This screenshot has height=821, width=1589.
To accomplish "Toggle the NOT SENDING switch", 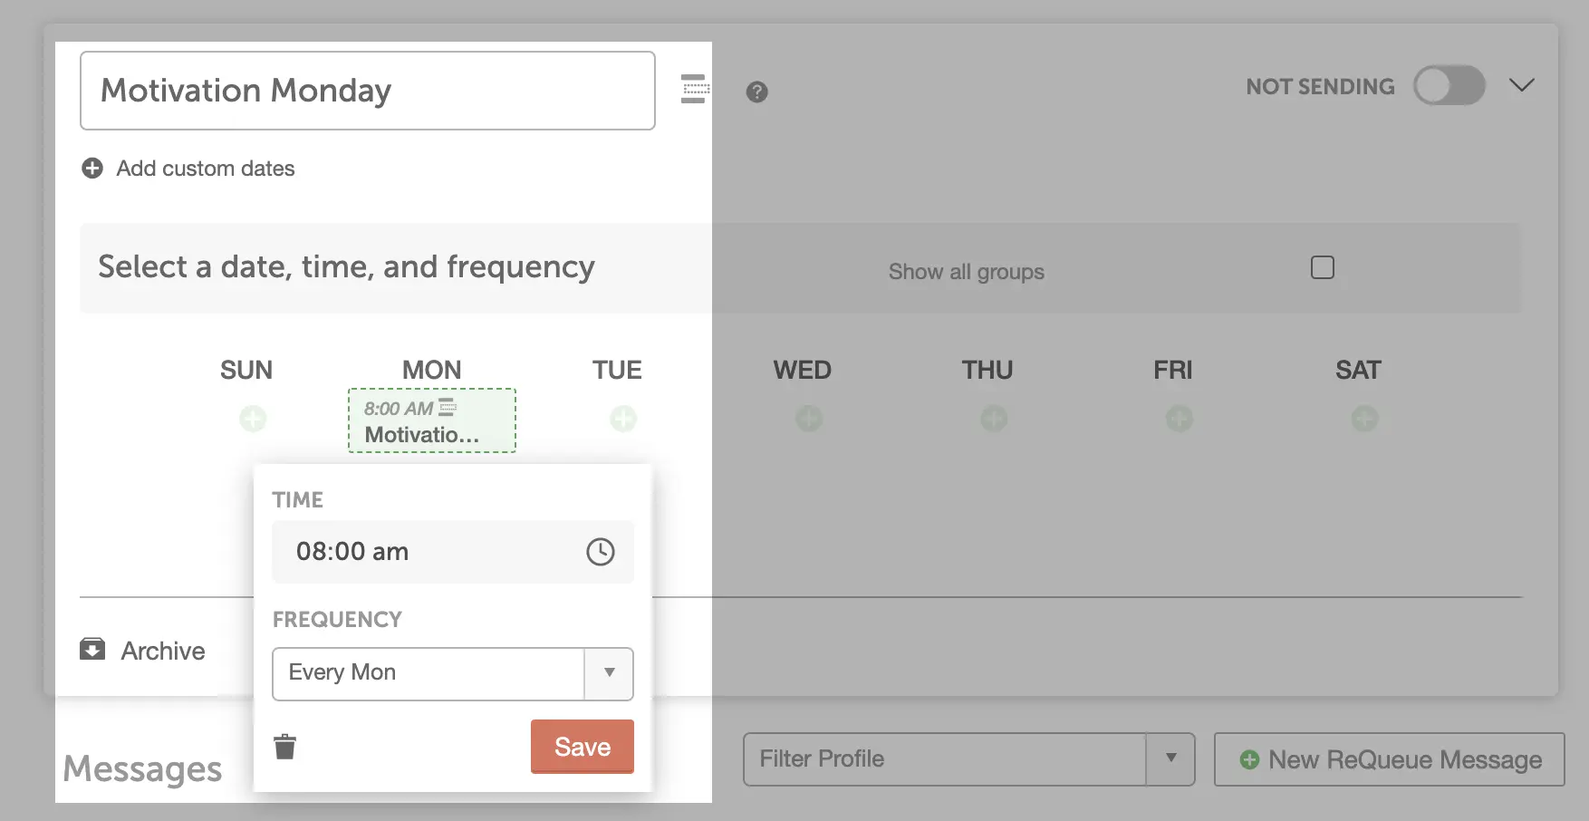I will [1449, 86].
